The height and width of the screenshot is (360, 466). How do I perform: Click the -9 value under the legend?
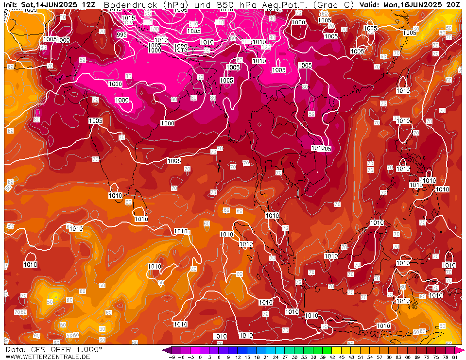pyautogui.click(x=172, y=357)
